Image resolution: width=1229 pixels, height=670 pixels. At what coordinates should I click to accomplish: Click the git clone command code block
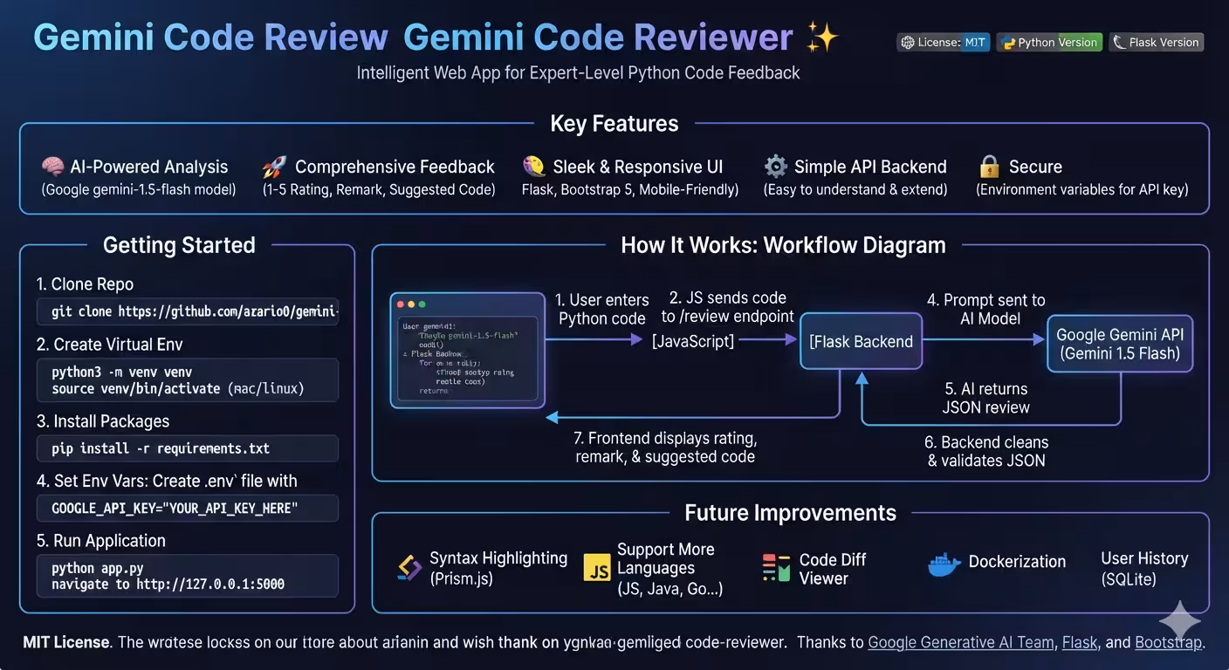pyautogui.click(x=188, y=311)
